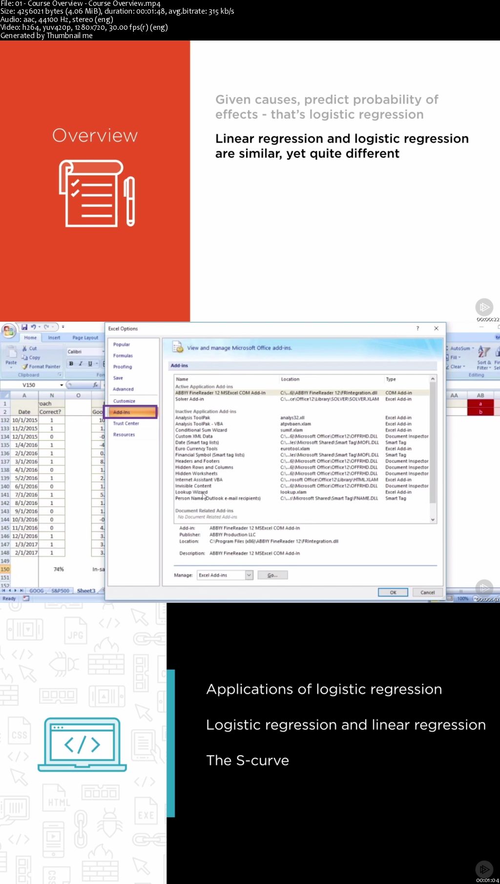Click the red cell labeled a

tap(480, 404)
